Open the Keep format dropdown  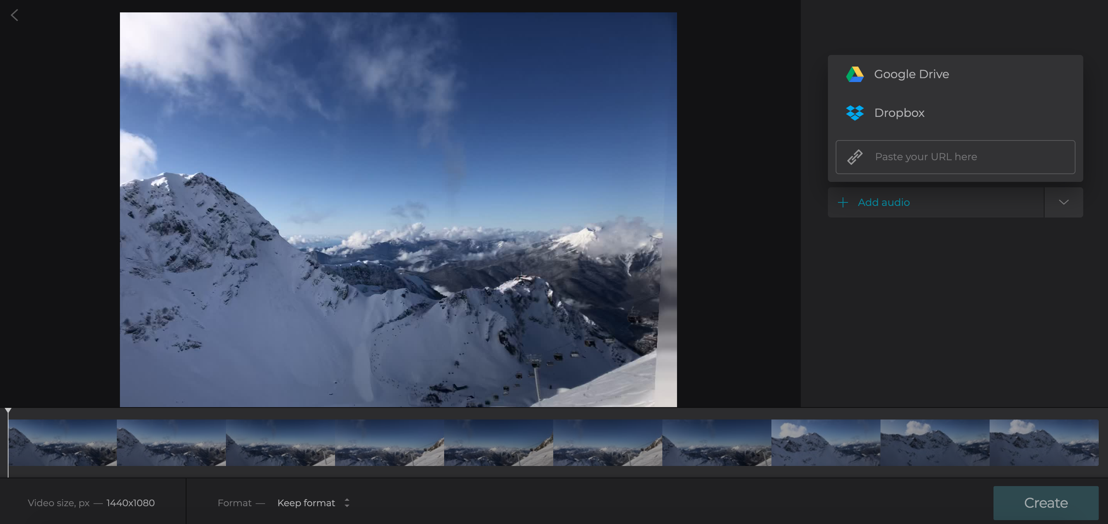click(306, 502)
